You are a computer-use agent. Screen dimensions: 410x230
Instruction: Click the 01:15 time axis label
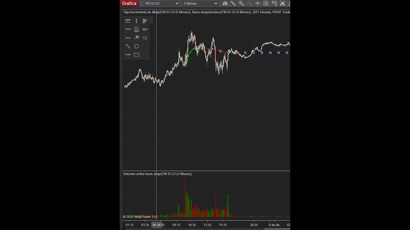point(130,225)
